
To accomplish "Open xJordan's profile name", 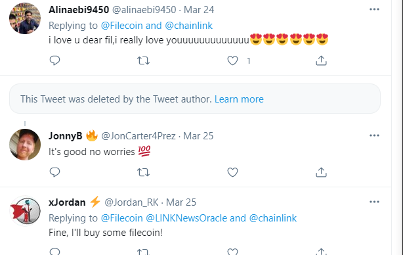I will (67, 202).
